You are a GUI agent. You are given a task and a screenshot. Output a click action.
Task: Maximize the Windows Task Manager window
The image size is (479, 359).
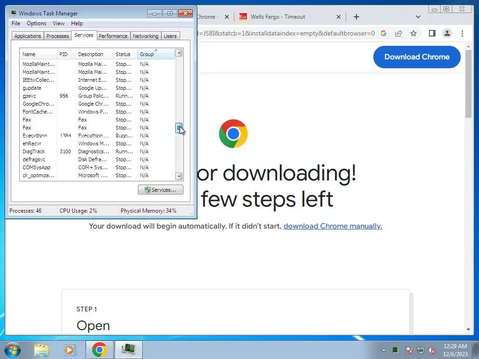point(170,14)
